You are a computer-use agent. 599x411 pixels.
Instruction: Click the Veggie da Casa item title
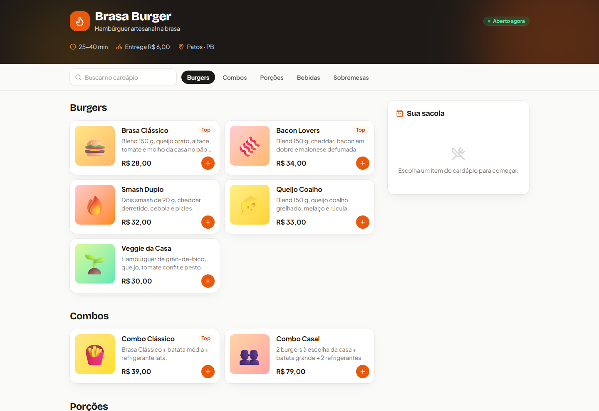[146, 248]
